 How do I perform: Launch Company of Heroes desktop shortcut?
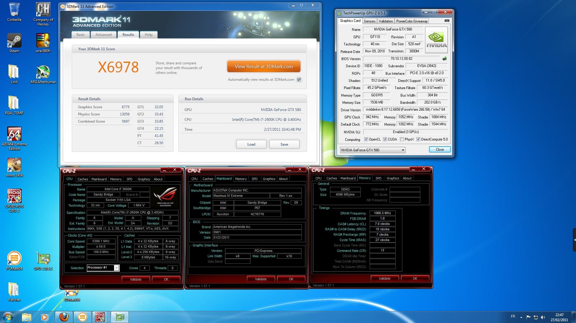tap(43, 14)
